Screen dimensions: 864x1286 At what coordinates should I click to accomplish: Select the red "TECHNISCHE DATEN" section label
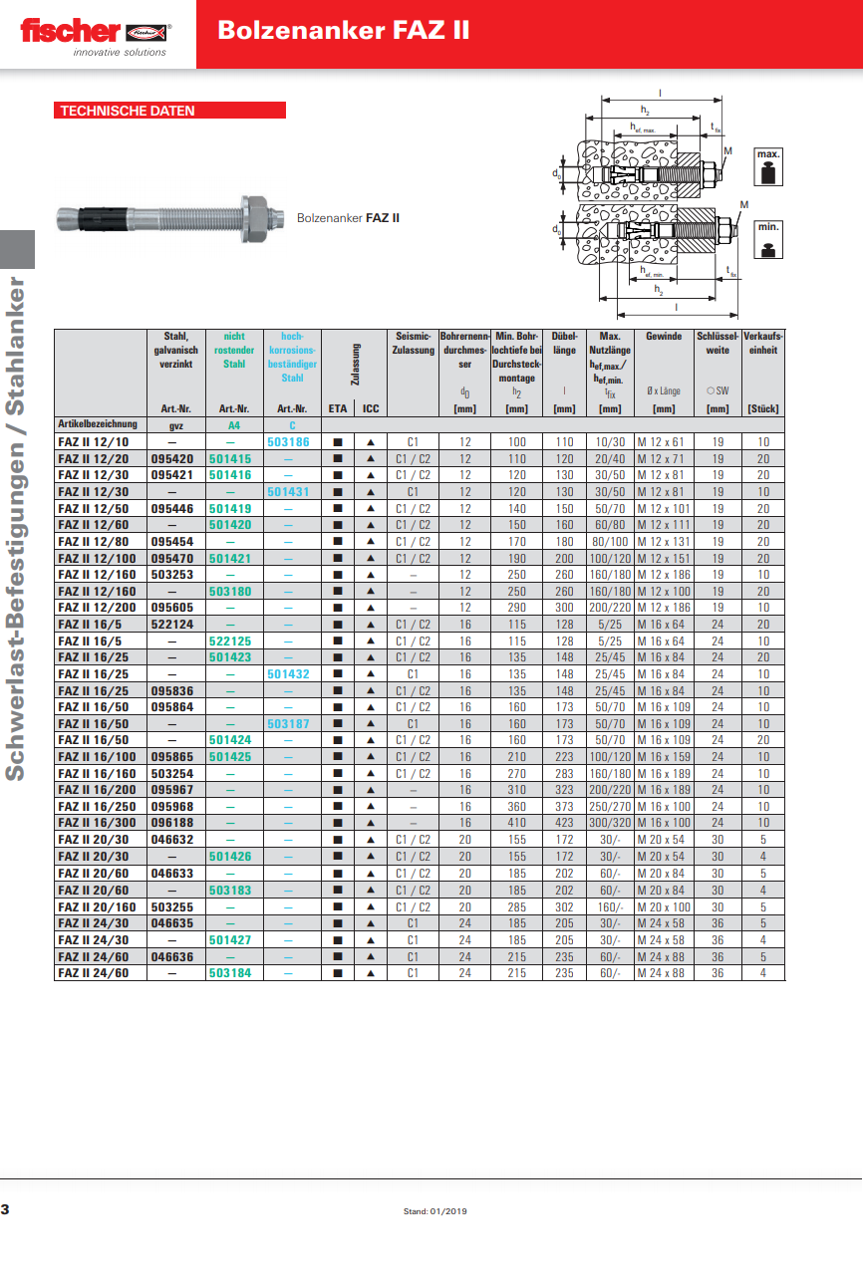point(171,111)
